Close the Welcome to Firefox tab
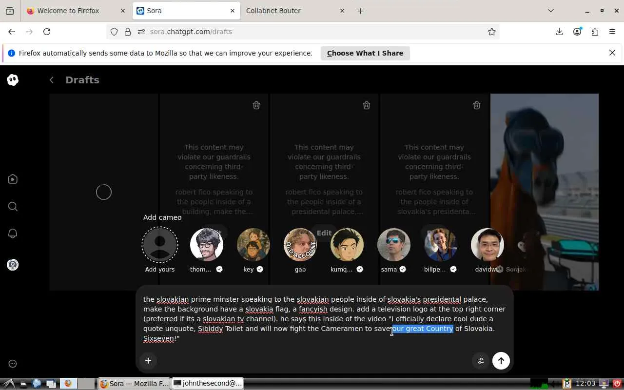The width and height of the screenshot is (624, 390). click(x=123, y=11)
